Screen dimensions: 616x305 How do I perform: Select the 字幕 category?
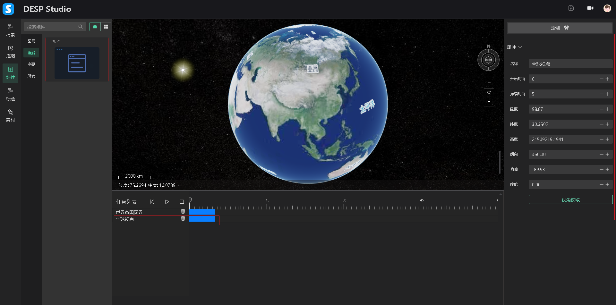coord(31,64)
